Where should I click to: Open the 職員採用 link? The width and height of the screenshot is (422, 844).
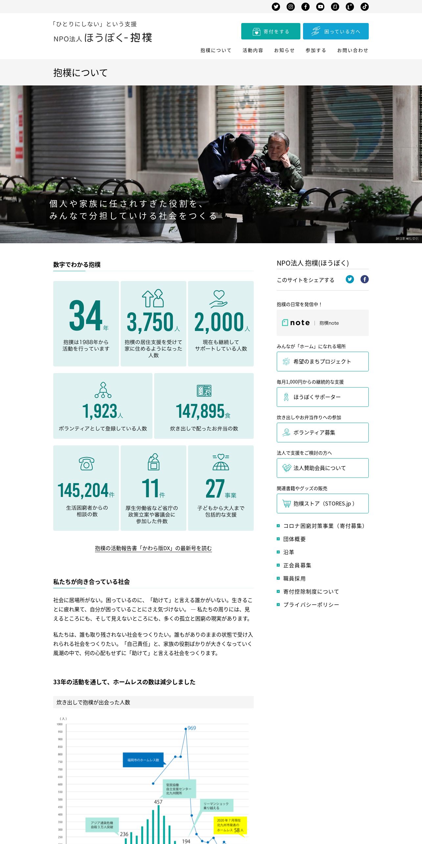click(294, 578)
